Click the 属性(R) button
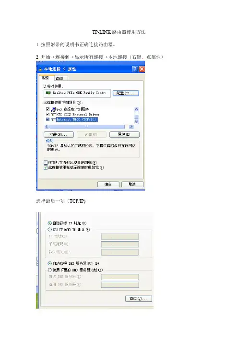The height and width of the screenshot is (338, 238). coord(124,134)
